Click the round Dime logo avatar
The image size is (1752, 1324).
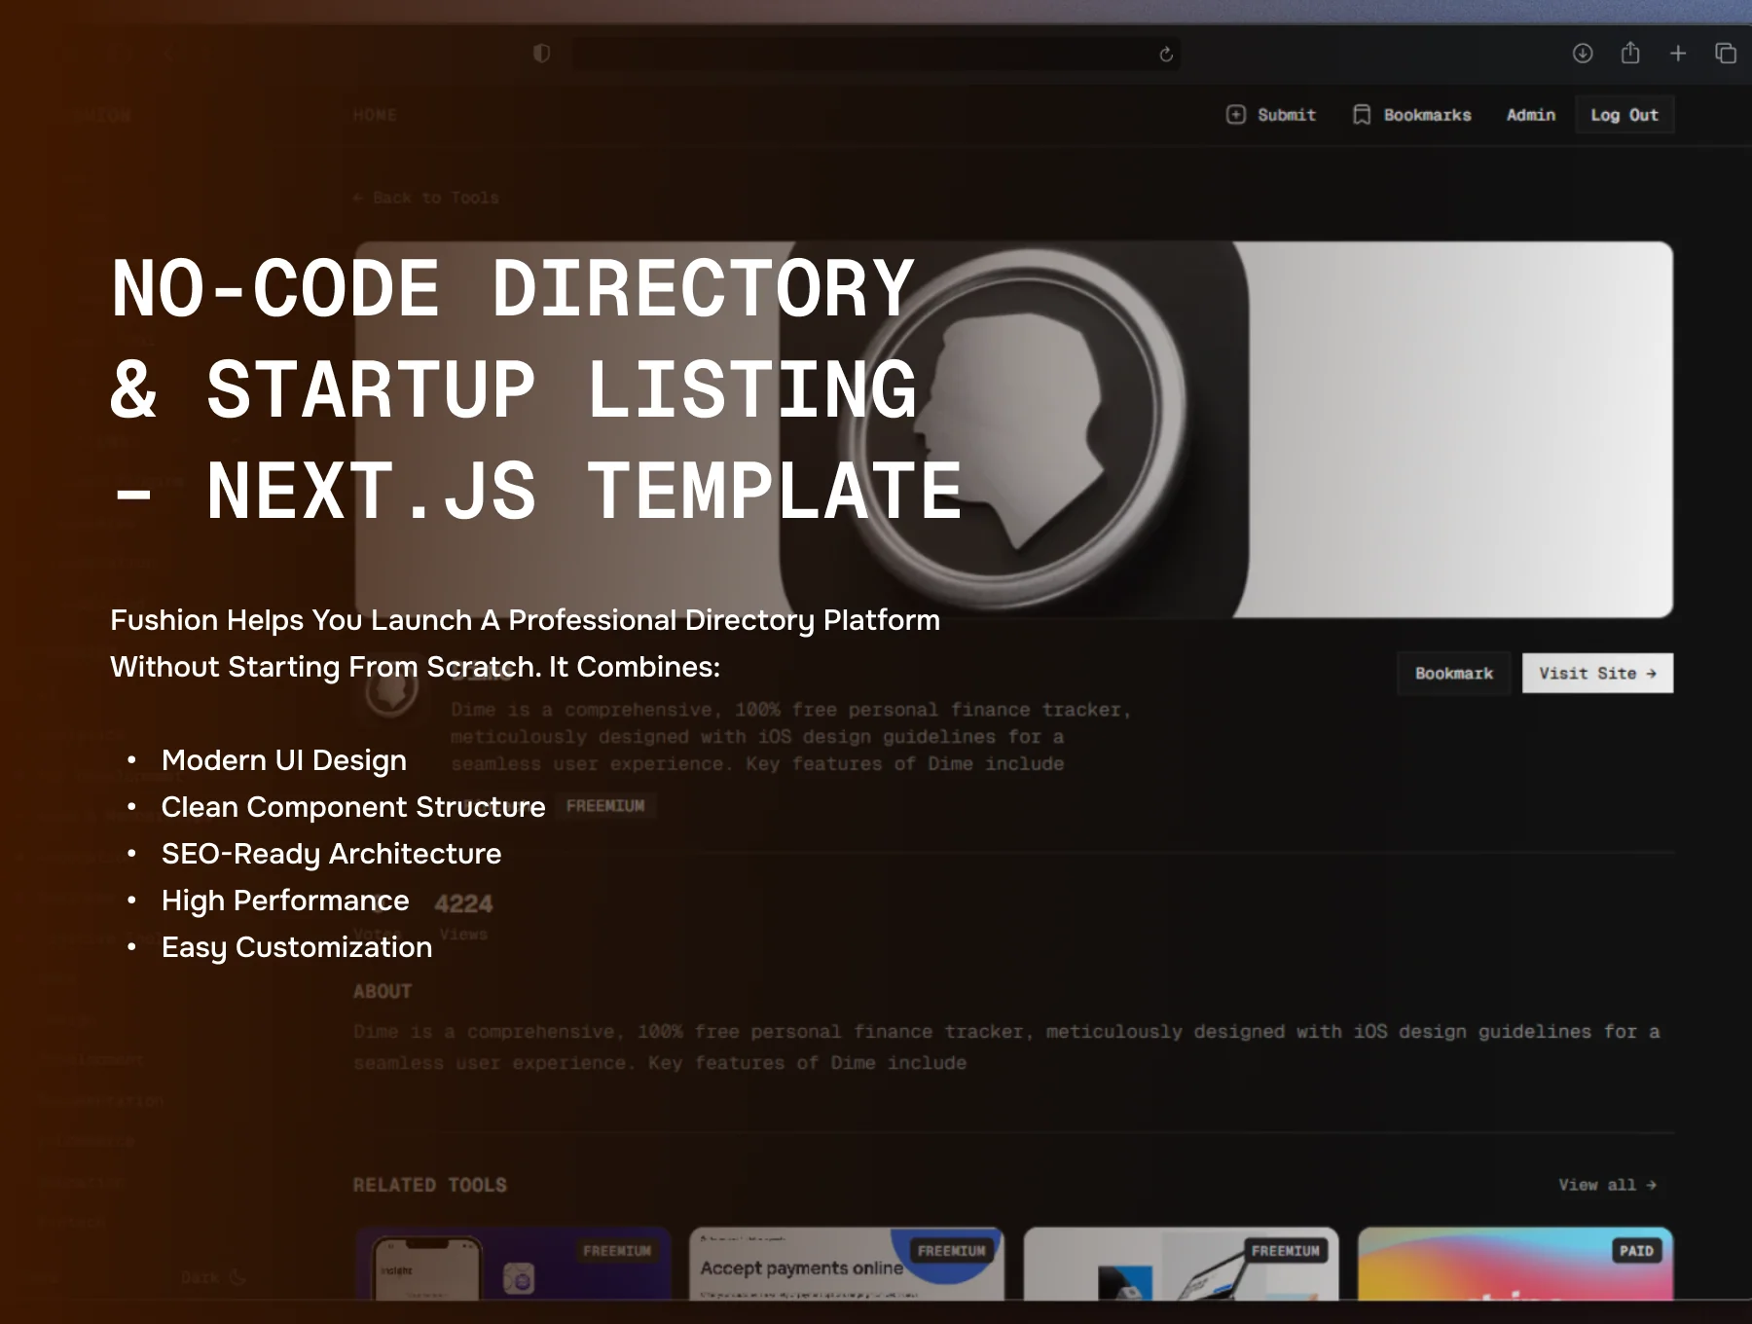[392, 690]
